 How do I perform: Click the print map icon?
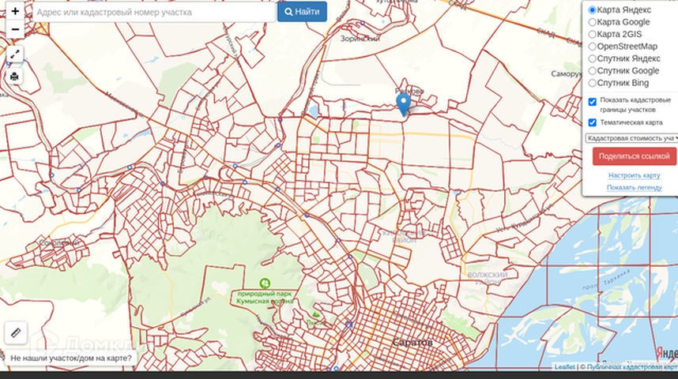(x=15, y=77)
